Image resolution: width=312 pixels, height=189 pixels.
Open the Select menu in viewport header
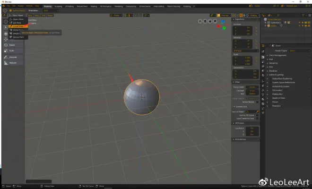coord(37,15)
